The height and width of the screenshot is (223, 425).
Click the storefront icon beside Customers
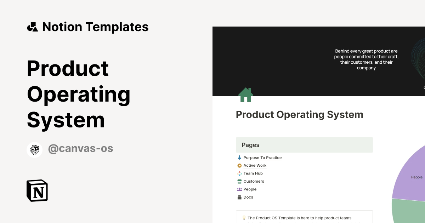239,181
